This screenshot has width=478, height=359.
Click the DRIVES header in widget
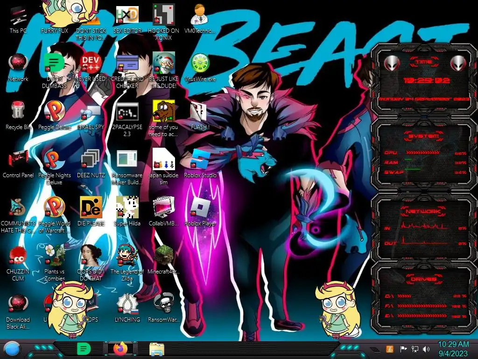coord(424,279)
